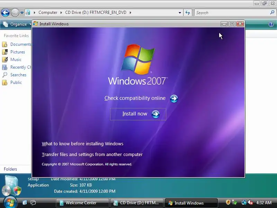The height and width of the screenshot is (208, 277).
Task: Expand the Folders pane
Action: coord(10,169)
